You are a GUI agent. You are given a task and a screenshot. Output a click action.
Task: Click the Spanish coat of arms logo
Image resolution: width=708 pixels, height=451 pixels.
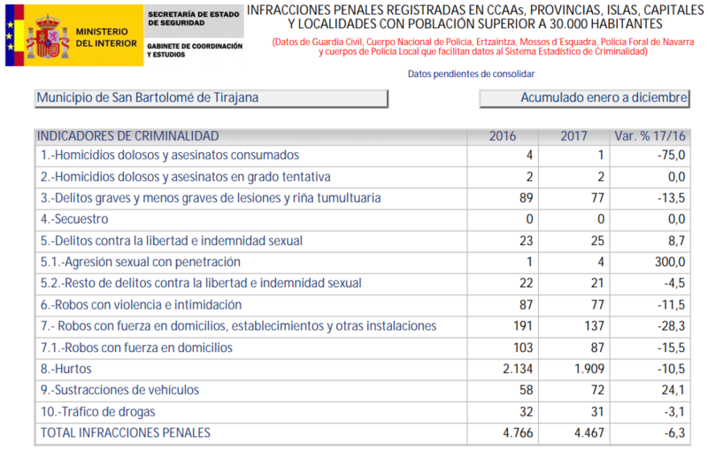(x=46, y=35)
